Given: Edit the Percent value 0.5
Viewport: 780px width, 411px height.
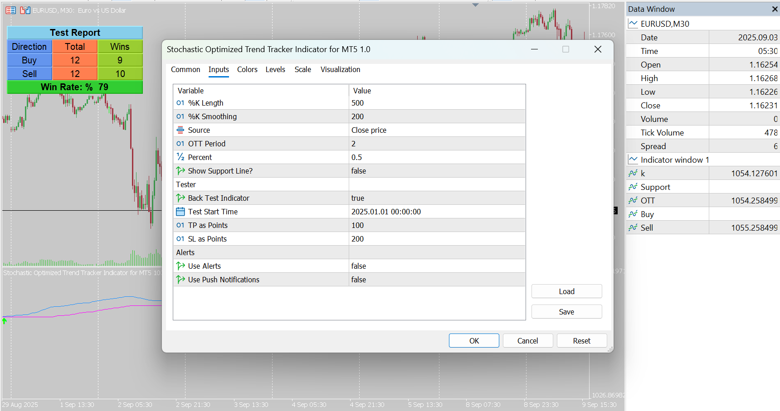Looking at the screenshot, I should [437, 157].
